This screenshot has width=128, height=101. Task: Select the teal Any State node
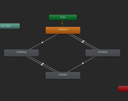(10, 26)
